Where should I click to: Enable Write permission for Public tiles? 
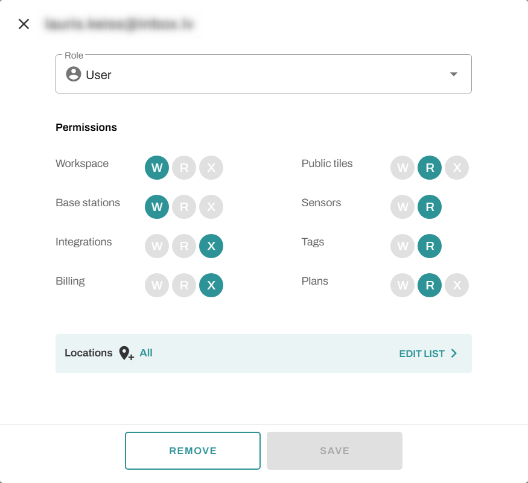[402, 168]
